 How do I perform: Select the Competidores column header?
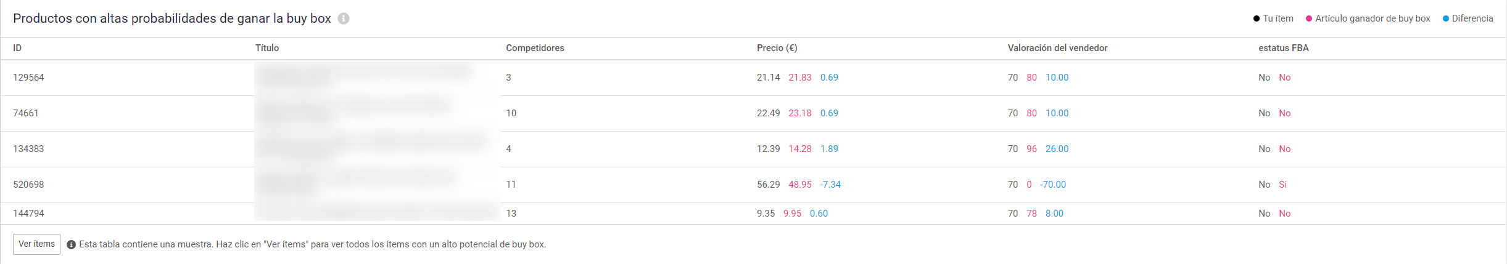pos(535,48)
